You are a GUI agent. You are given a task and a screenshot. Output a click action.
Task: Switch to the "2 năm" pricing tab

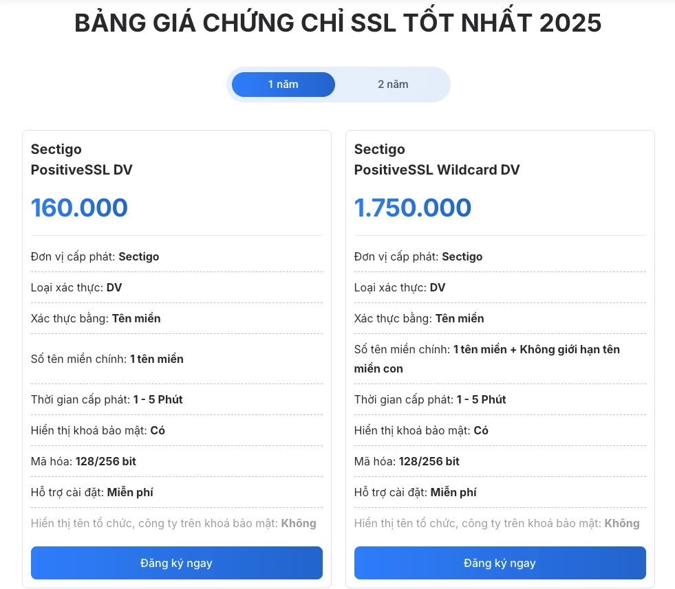coord(393,84)
